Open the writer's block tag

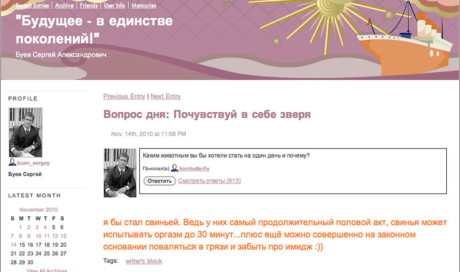click(144, 262)
